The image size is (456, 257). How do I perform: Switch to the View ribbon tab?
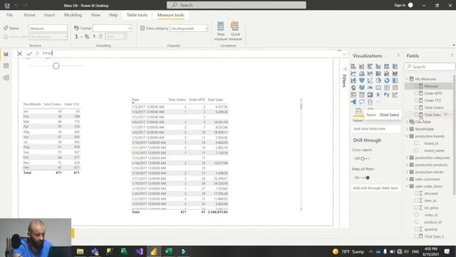pos(95,15)
